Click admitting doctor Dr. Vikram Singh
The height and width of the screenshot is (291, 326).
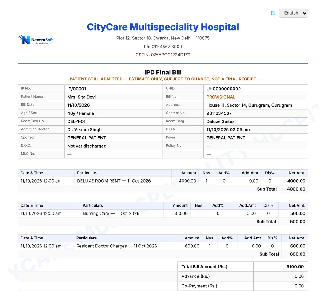(x=84, y=130)
